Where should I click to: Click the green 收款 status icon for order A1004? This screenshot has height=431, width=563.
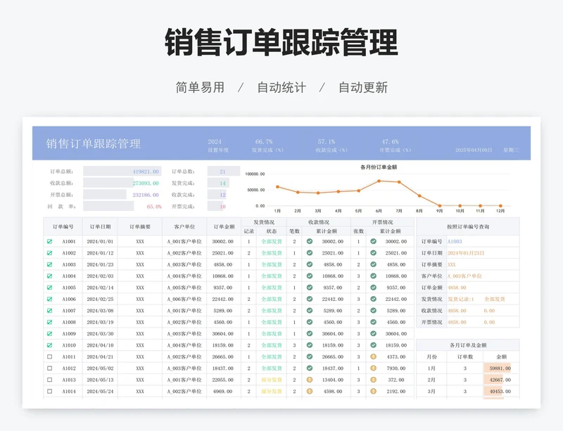310,276
